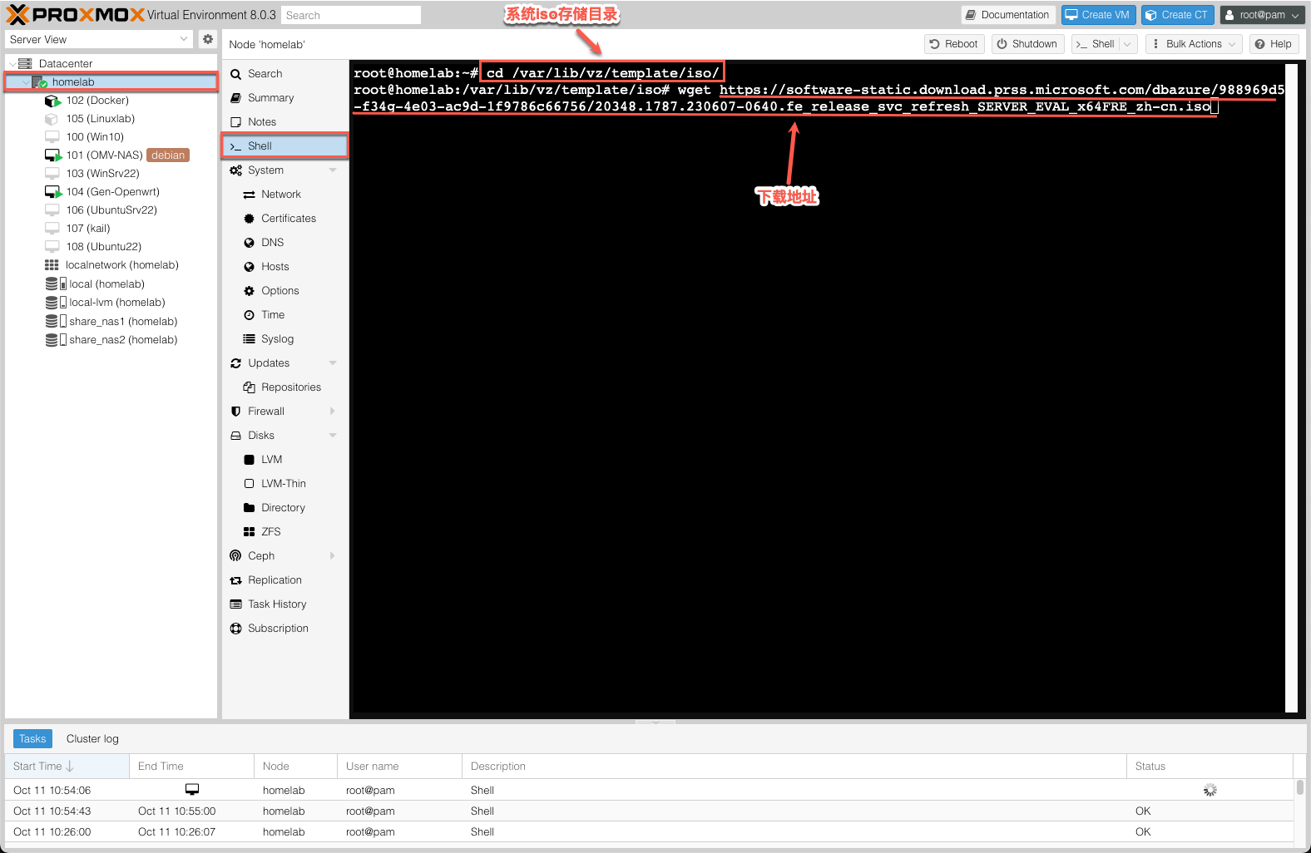Open the Bulk Actions dropdown
The image size is (1311, 853).
tap(1193, 44)
